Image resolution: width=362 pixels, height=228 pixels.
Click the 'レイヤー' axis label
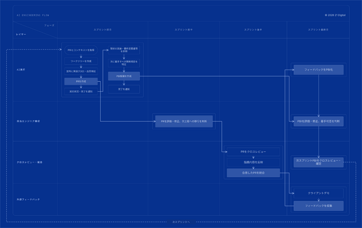pos(21,34)
